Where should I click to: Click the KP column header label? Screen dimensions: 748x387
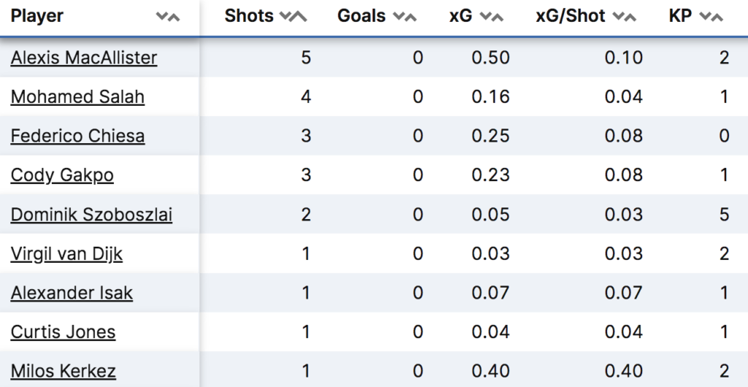(680, 16)
